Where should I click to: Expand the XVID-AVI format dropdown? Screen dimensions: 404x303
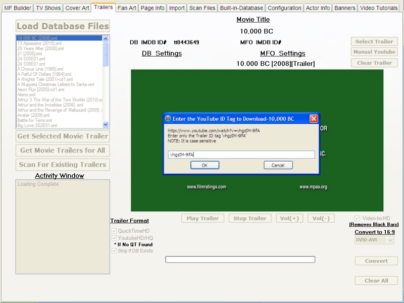390,240
